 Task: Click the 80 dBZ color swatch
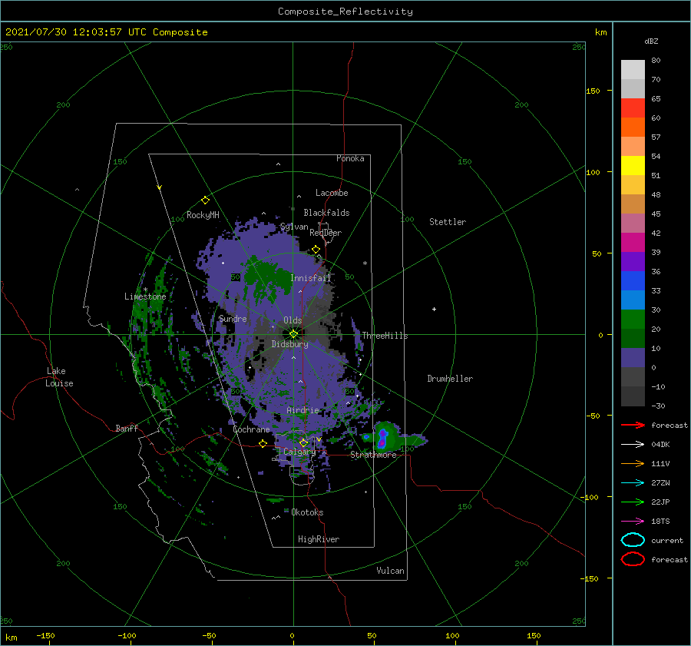(633, 69)
